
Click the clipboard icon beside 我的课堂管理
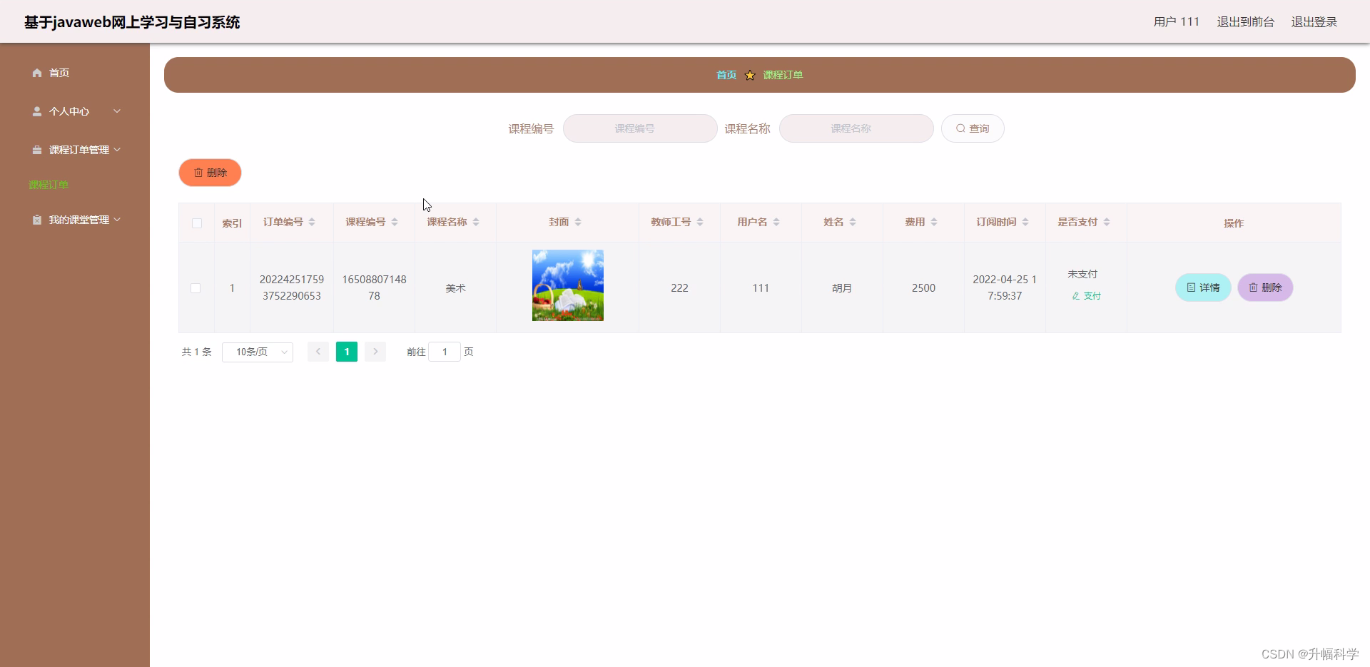tap(36, 219)
